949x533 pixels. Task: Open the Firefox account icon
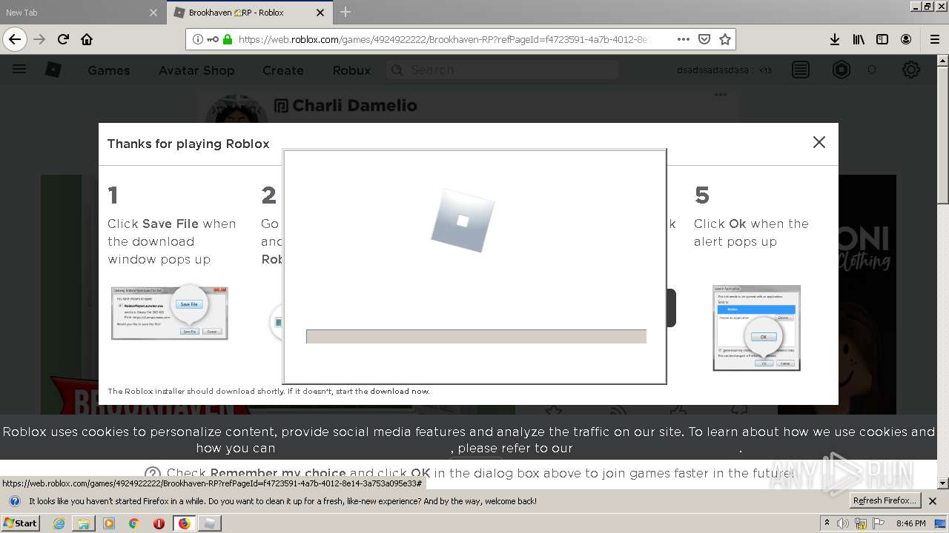click(x=906, y=39)
